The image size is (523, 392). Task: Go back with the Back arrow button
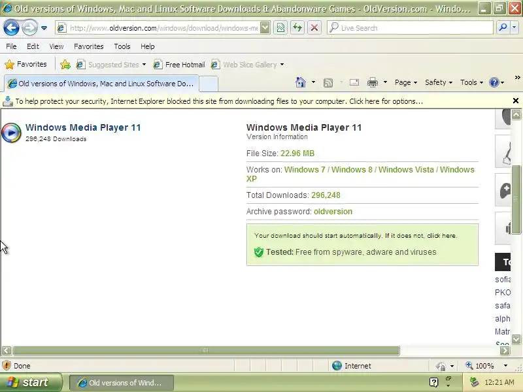pos(11,27)
